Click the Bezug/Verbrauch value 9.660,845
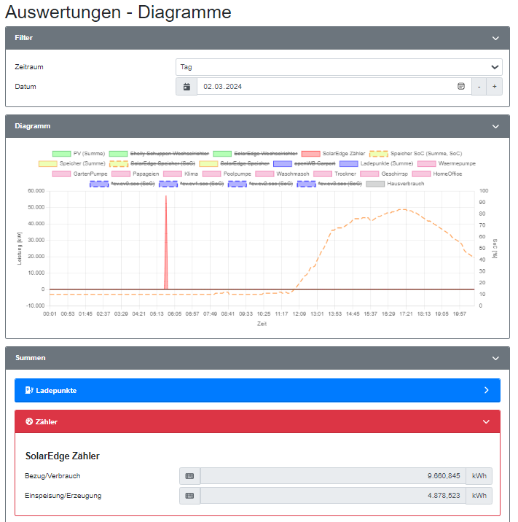Image resolution: width=518 pixels, height=522 pixels. click(444, 476)
